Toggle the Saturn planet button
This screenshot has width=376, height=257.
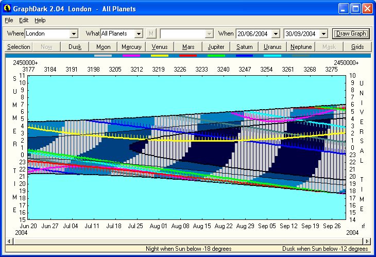point(244,47)
